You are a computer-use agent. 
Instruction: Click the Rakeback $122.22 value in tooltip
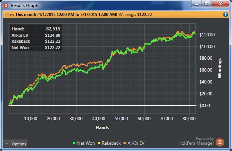click(x=53, y=41)
